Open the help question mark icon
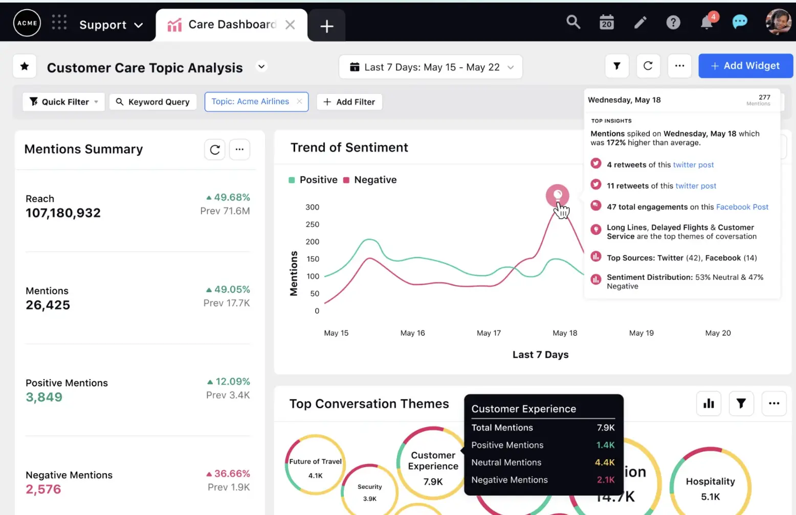796x515 pixels. click(x=673, y=22)
